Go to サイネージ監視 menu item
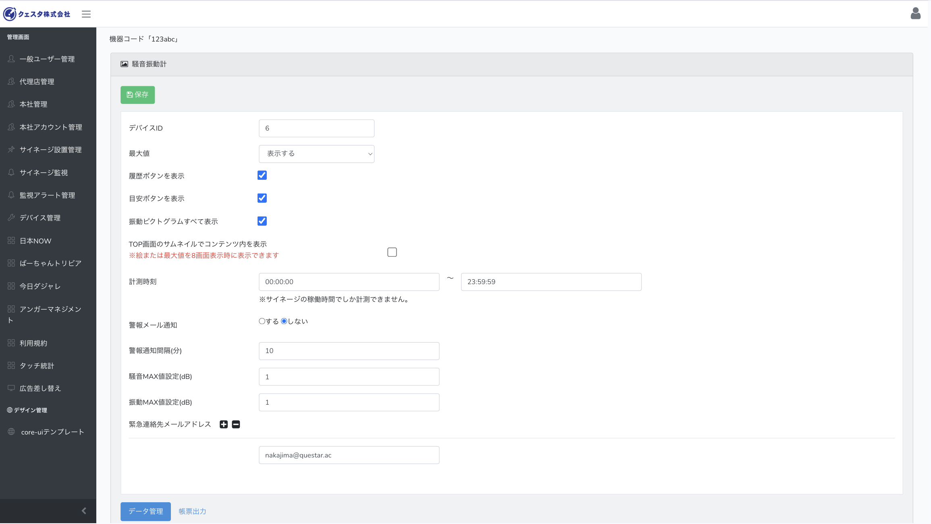The width and height of the screenshot is (931, 524). click(x=48, y=173)
